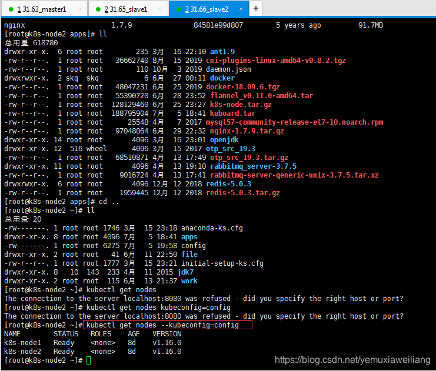This screenshot has height=371, width=436.
Task: Close the 31.63_master1 tab
Action: [80, 9]
